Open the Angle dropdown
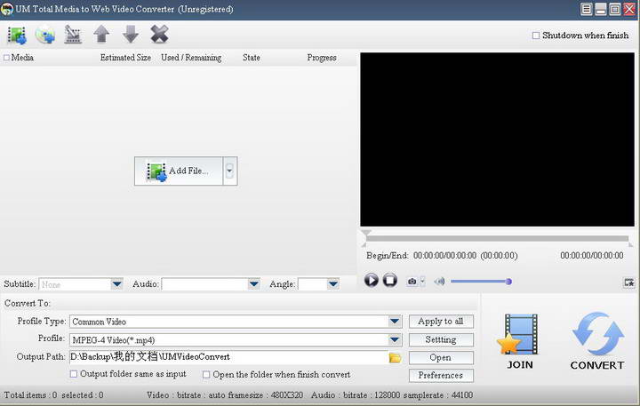This screenshot has height=406, width=640. [333, 284]
